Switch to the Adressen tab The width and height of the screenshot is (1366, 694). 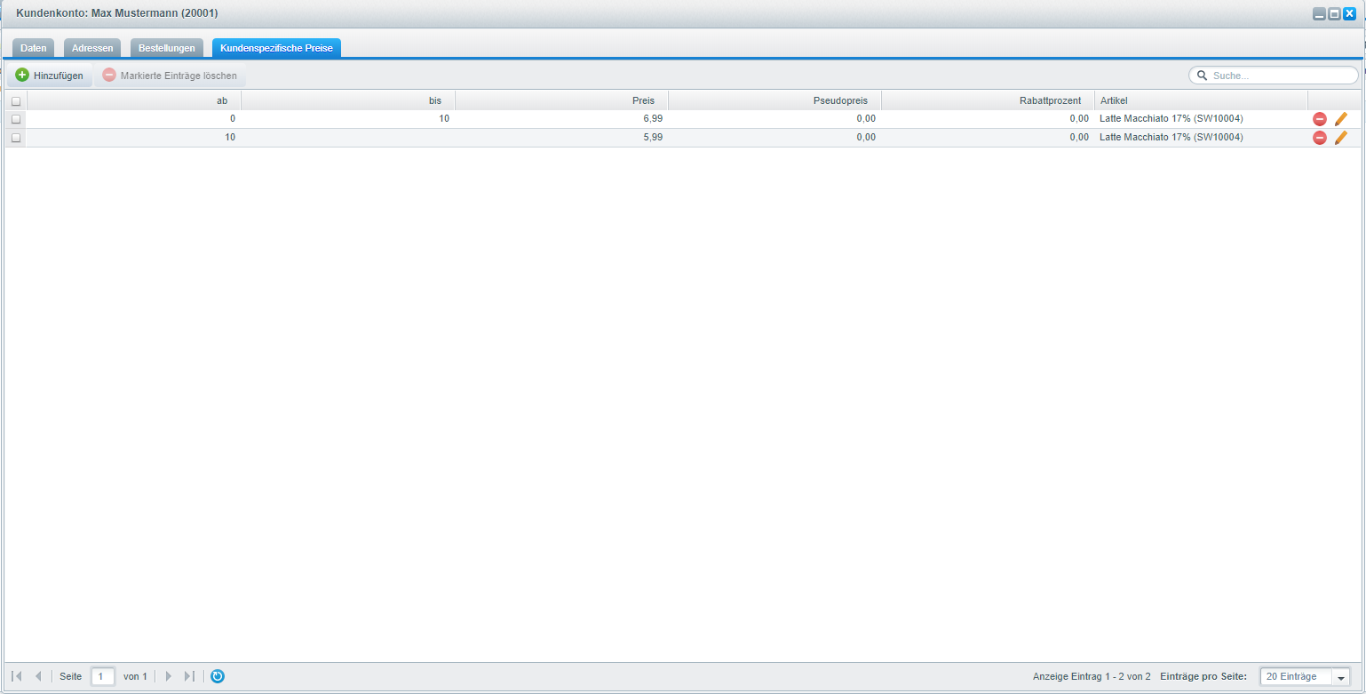point(92,48)
